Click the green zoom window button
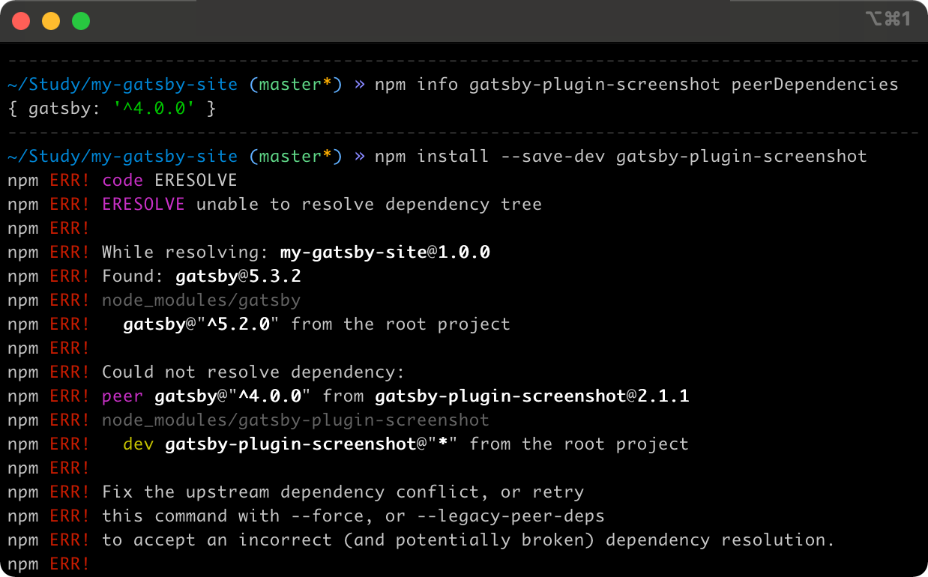 coord(81,21)
